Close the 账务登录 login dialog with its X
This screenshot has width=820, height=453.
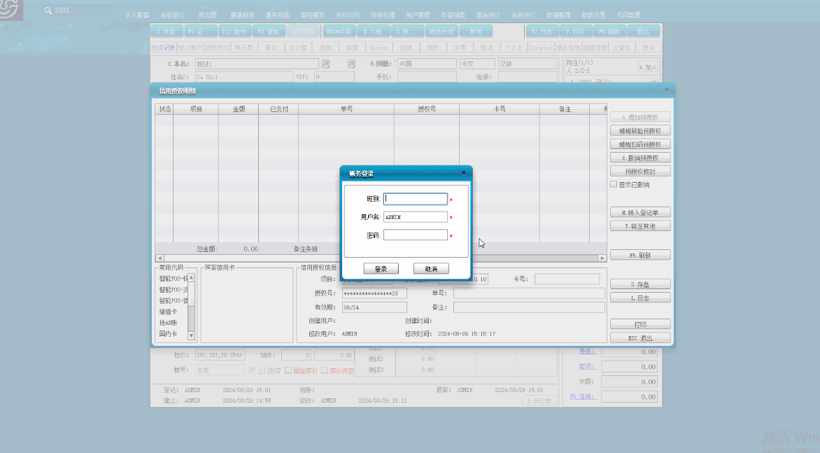pos(462,173)
